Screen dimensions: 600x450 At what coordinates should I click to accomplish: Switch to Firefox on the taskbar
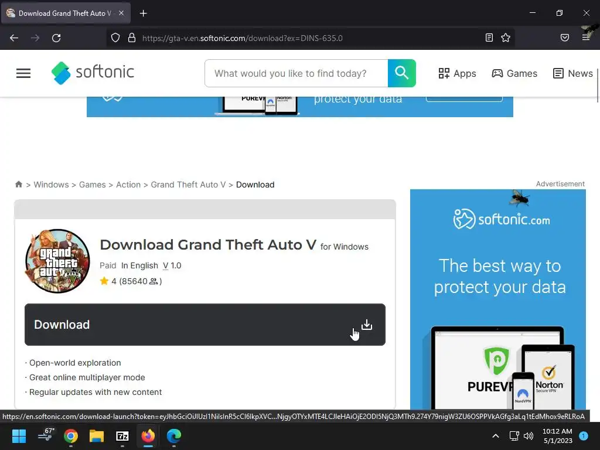click(148, 435)
